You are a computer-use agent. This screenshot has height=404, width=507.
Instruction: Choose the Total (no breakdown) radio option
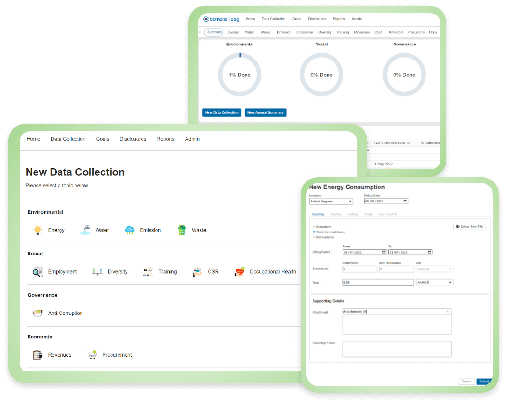point(314,232)
